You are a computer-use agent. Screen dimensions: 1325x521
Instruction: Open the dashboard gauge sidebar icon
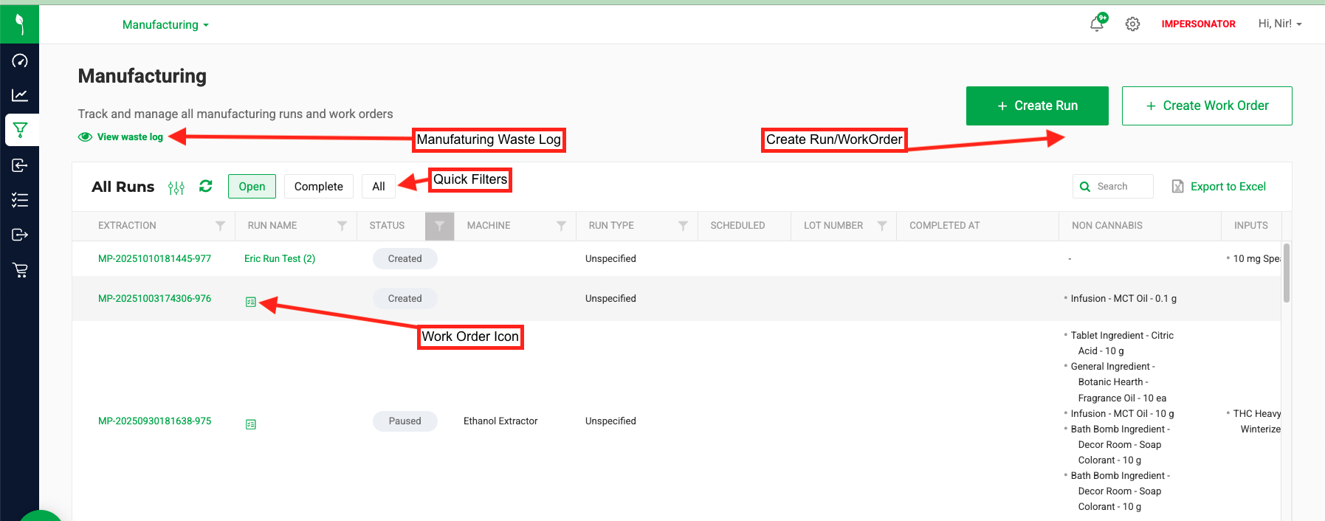coord(20,61)
